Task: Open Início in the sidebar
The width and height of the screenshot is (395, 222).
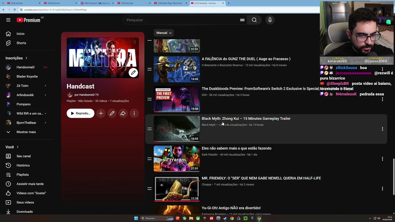Action: click(20, 34)
